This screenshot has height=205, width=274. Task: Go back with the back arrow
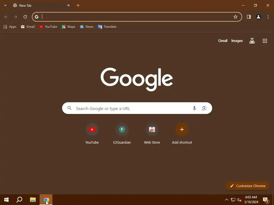coord(6,17)
